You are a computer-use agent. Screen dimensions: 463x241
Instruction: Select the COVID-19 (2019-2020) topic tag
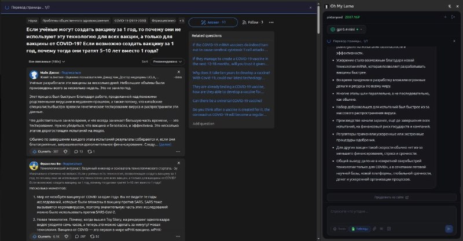coord(130,20)
